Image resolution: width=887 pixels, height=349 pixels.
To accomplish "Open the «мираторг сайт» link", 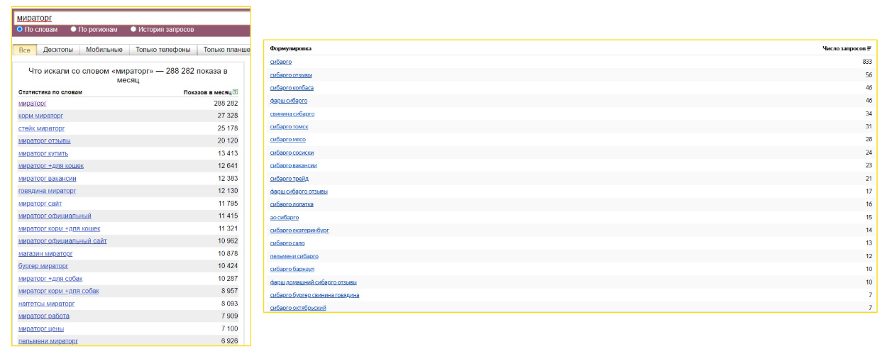I will coord(40,204).
